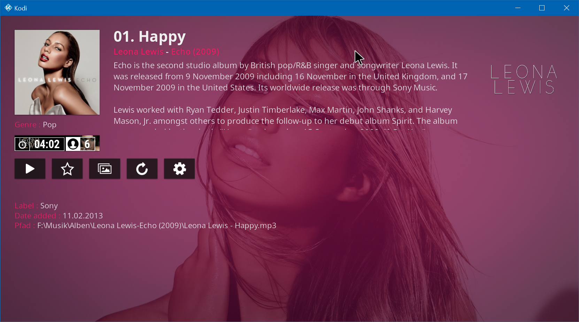Click the album description text

click(x=291, y=93)
